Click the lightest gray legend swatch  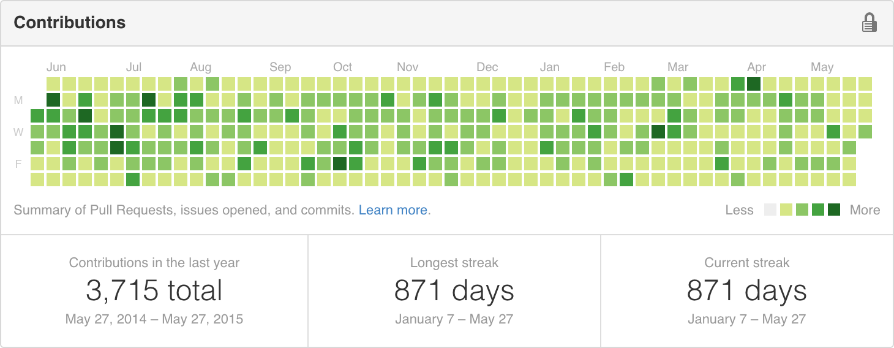(x=770, y=210)
